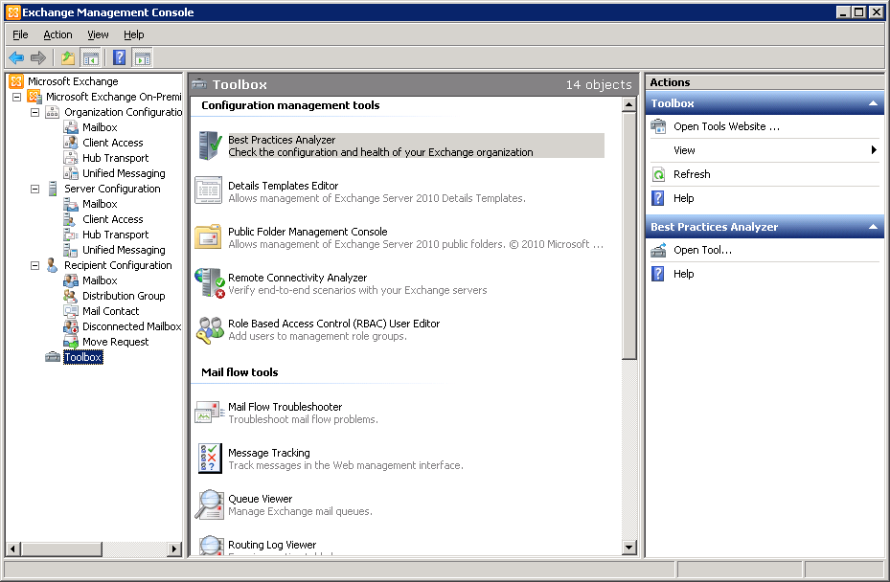Select the Queue Viewer magnifier icon
The image size is (890, 582).
(209, 504)
